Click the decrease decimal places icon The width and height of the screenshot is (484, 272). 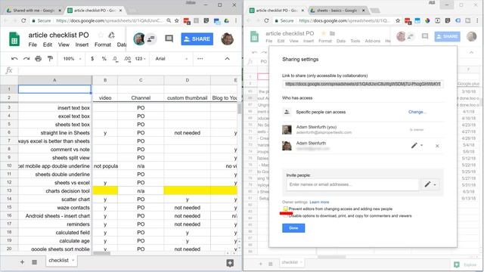tap(115, 59)
